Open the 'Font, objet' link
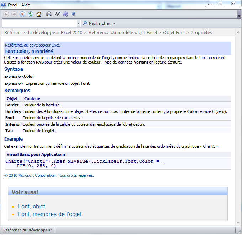242x235 pixels. point(31,206)
